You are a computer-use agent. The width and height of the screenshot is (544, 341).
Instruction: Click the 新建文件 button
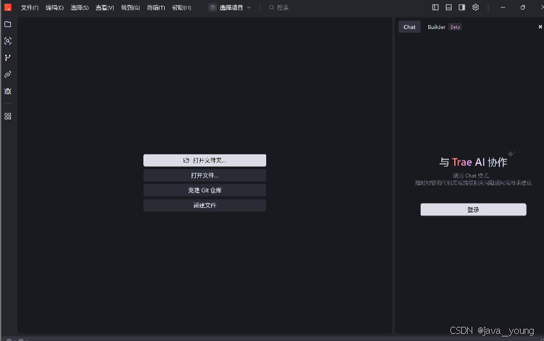click(x=205, y=205)
